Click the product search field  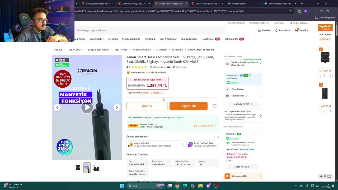149,30
